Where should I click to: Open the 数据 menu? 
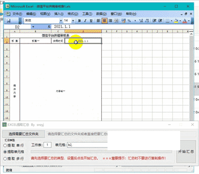point(101,14)
